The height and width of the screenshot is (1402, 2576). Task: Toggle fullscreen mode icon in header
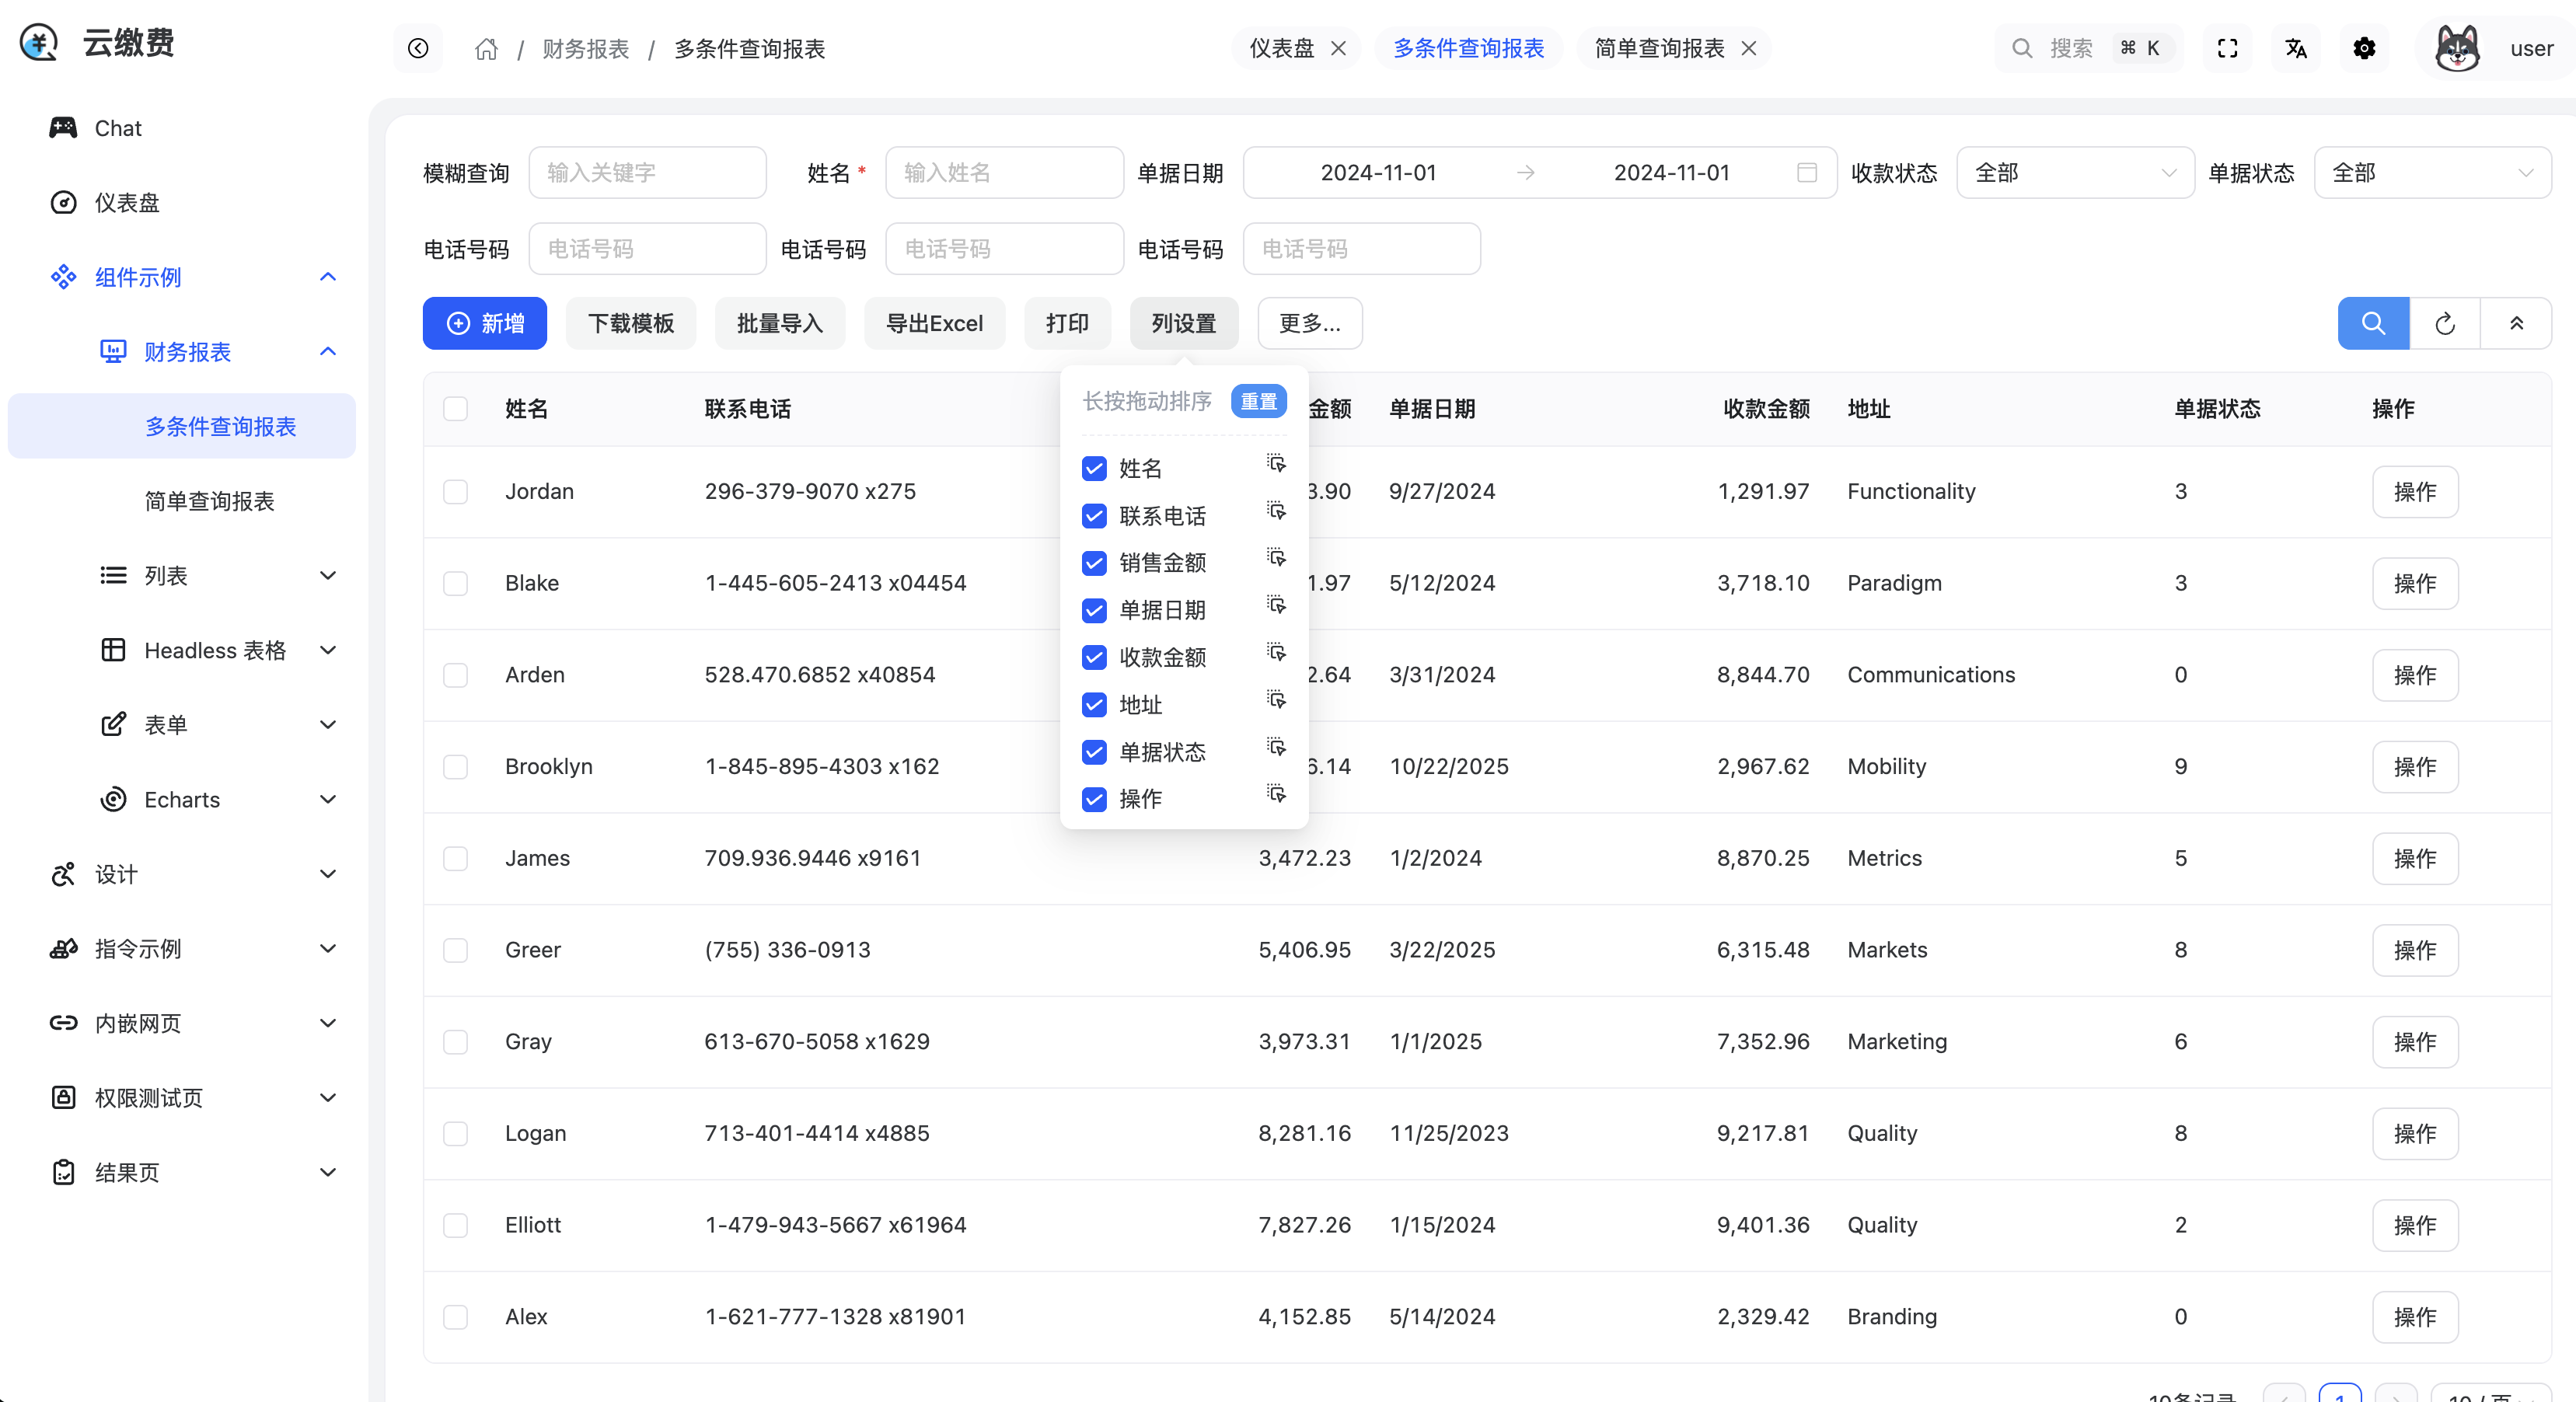(x=2227, y=48)
